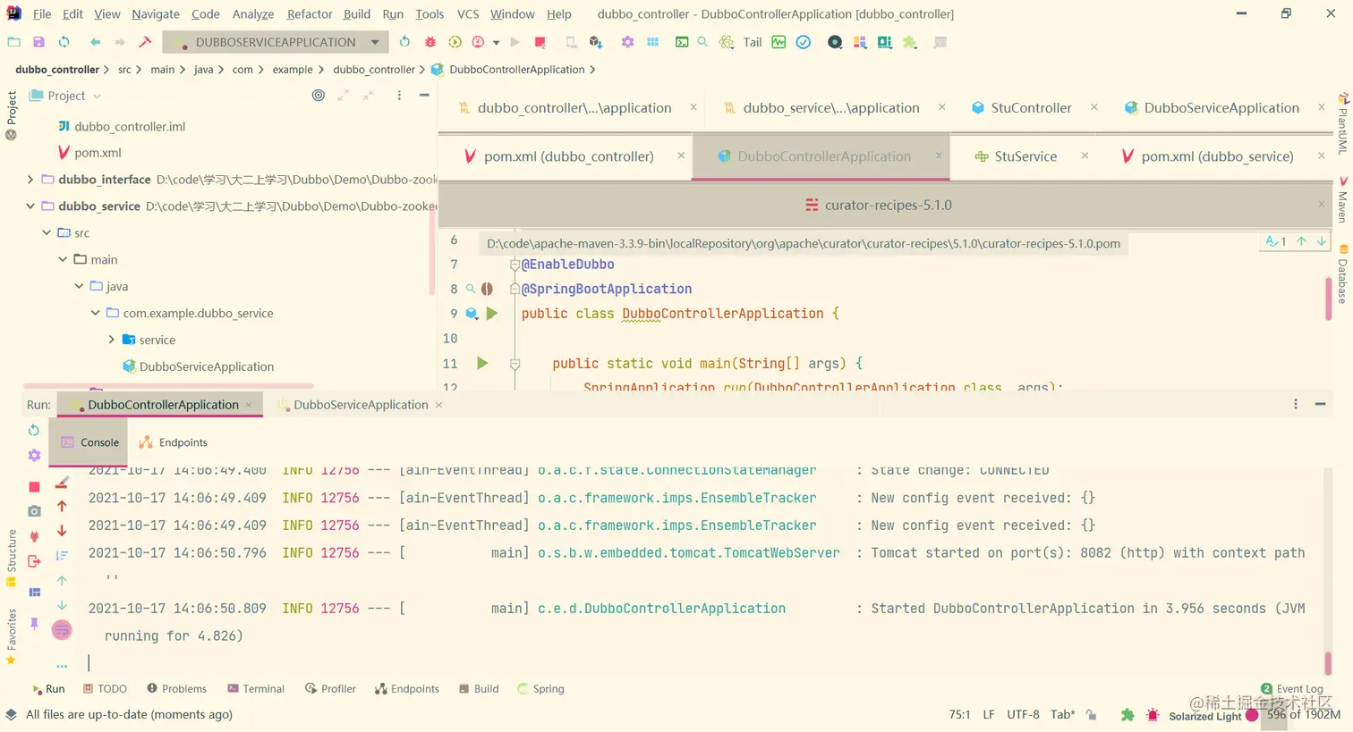Expand the service package node
This screenshot has height=732, width=1353.
pyautogui.click(x=111, y=341)
